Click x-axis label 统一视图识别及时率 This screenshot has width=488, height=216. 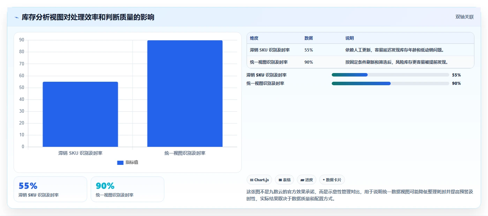pos(185,153)
